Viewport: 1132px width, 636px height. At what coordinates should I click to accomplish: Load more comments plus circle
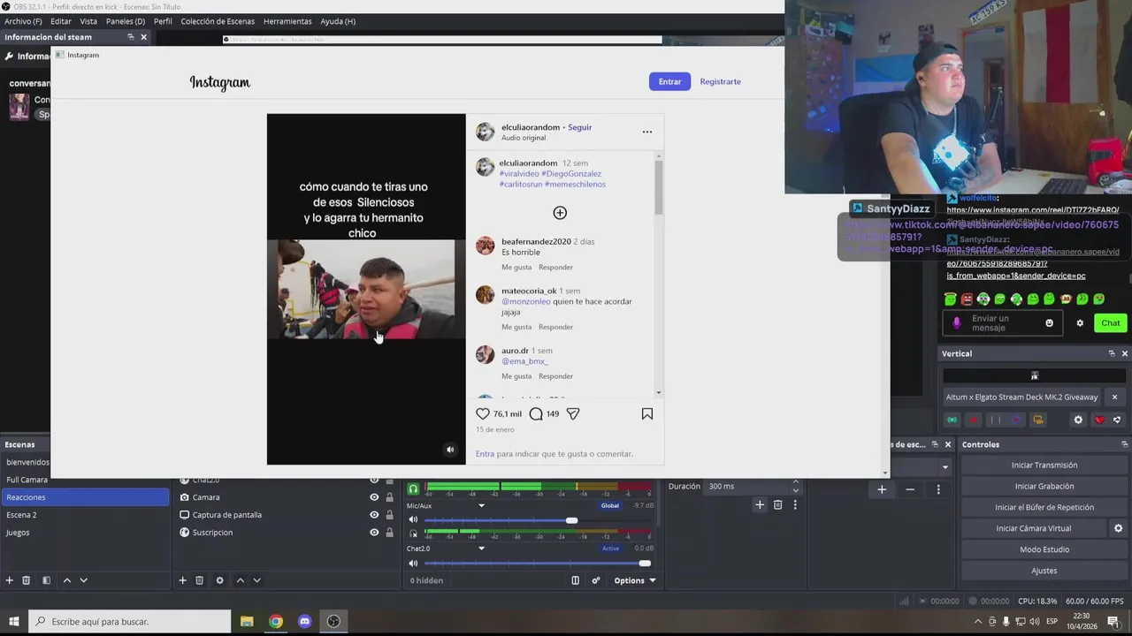560,213
